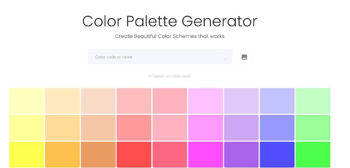Select the bright yellow swatch

[27, 154]
